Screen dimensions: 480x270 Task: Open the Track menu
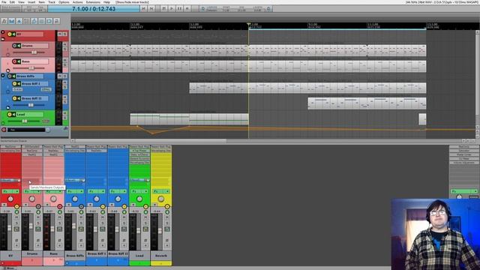point(52,2)
